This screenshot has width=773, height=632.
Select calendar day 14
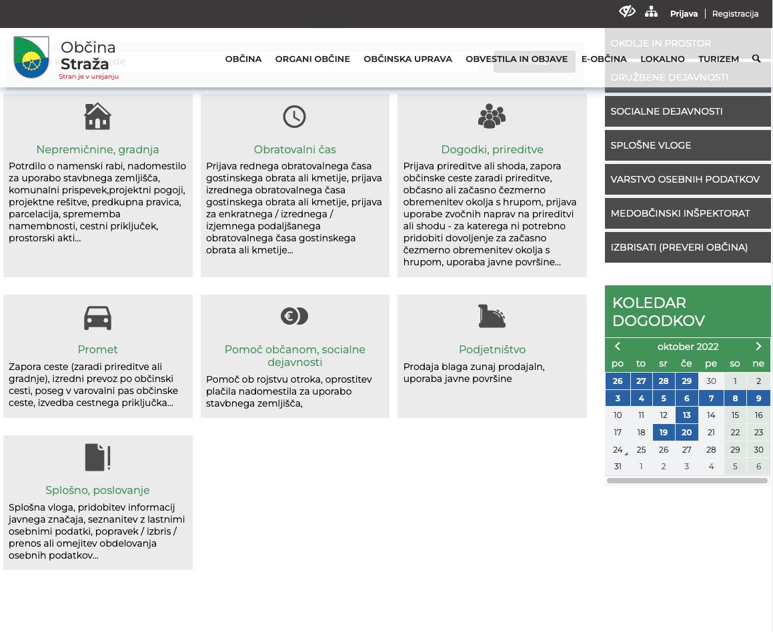711,415
